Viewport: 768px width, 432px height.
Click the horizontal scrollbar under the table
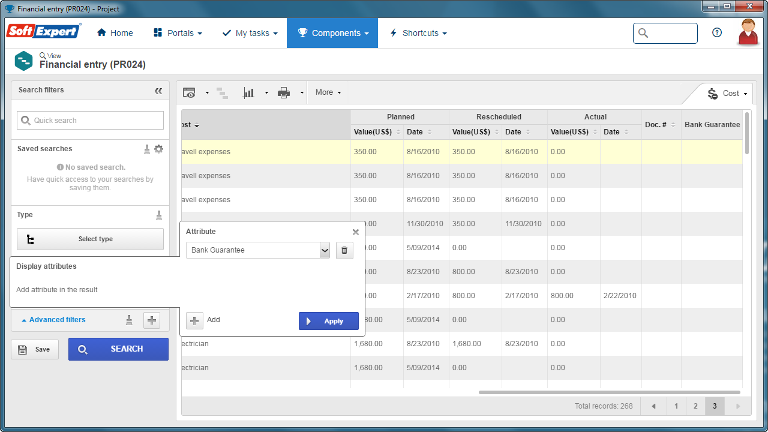coord(609,392)
